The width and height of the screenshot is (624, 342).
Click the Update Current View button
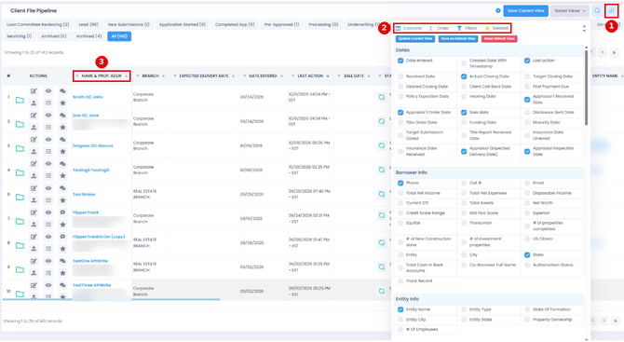pyautogui.click(x=414, y=39)
